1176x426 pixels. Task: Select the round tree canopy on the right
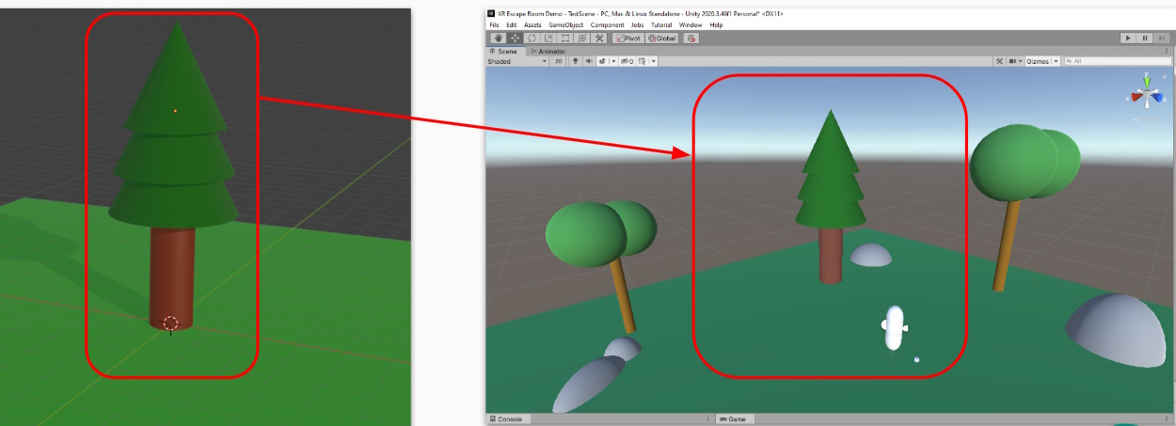click(1023, 164)
